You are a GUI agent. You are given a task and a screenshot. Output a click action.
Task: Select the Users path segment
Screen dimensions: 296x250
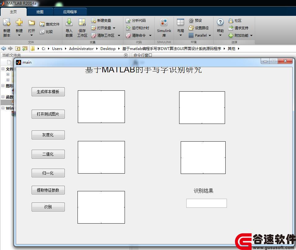(x=57, y=48)
